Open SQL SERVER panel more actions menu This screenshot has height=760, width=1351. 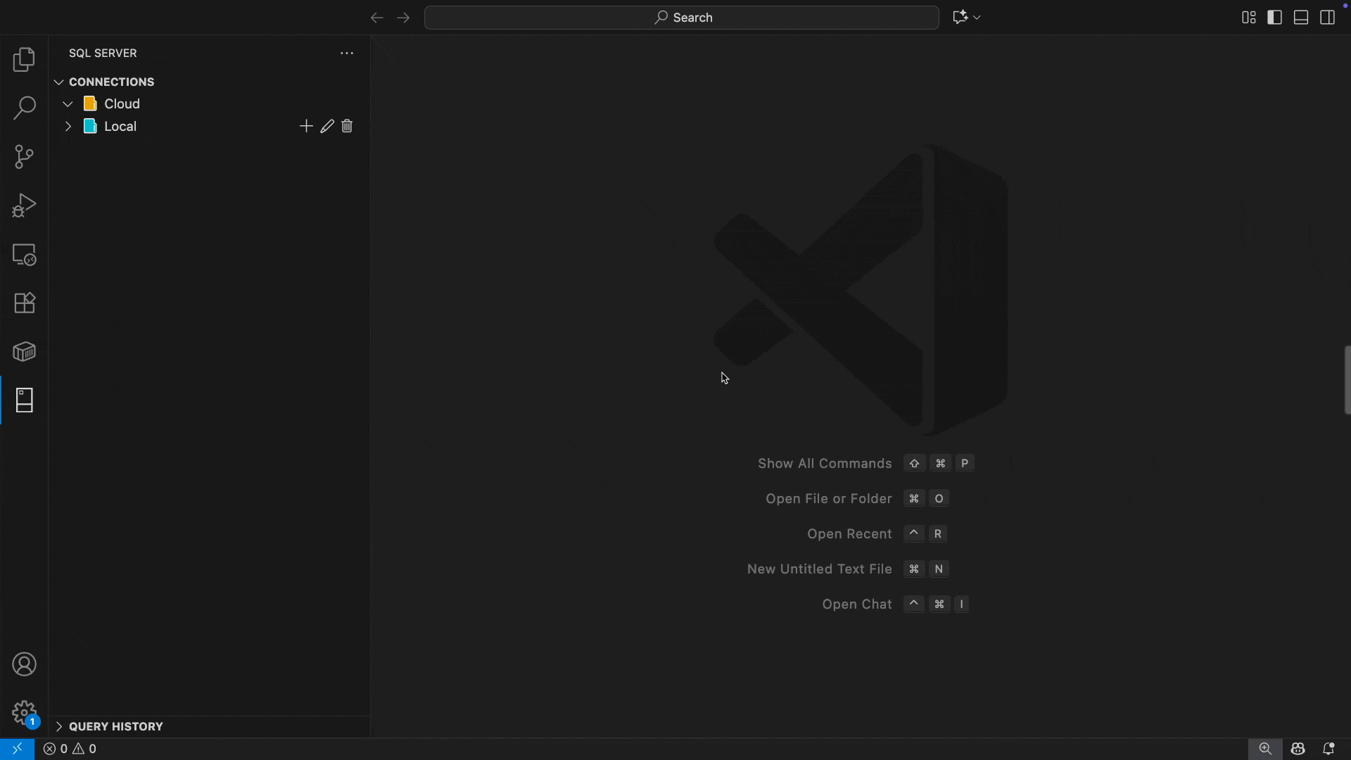346,53
